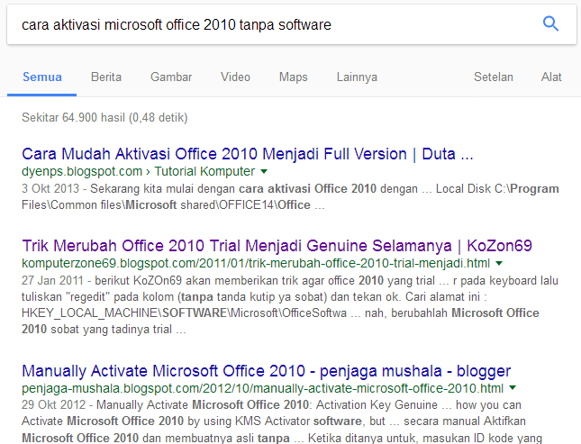Click the blue search magnifier icon
This screenshot has width=581, height=444.
(x=550, y=24)
